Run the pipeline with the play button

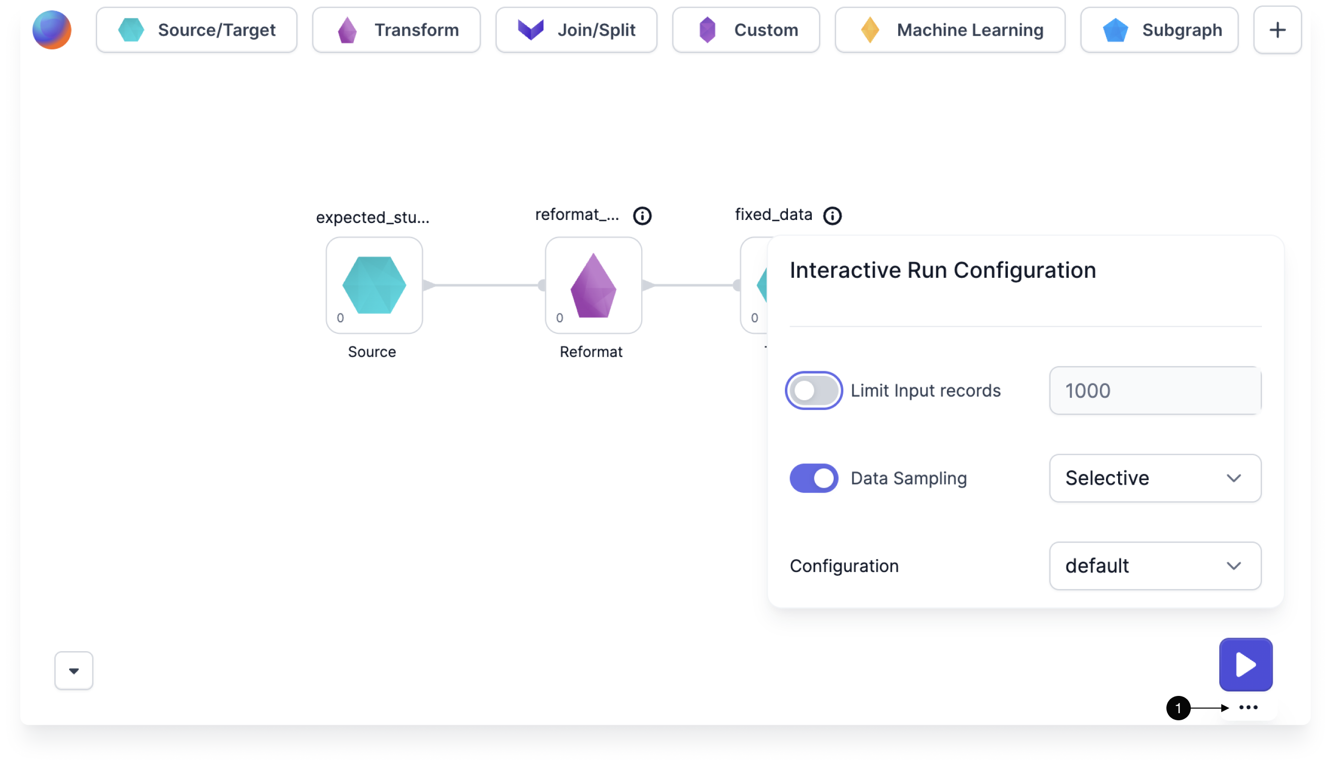[1245, 664]
